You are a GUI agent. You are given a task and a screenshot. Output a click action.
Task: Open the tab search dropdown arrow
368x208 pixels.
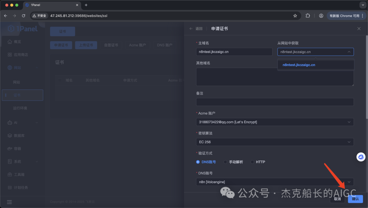[x=363, y=5]
